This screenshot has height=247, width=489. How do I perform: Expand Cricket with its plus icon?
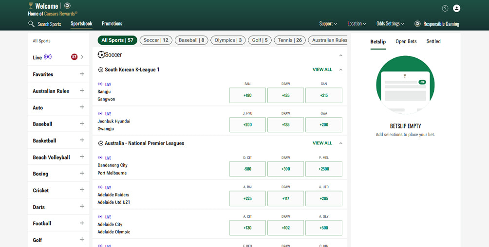click(x=82, y=190)
